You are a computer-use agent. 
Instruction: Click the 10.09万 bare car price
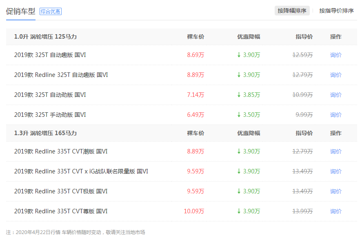tap(194, 211)
